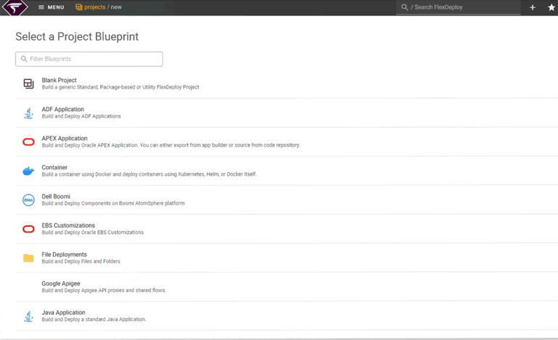Select the Google Apigee blueprint
This screenshot has height=340, width=558.
coord(286,287)
